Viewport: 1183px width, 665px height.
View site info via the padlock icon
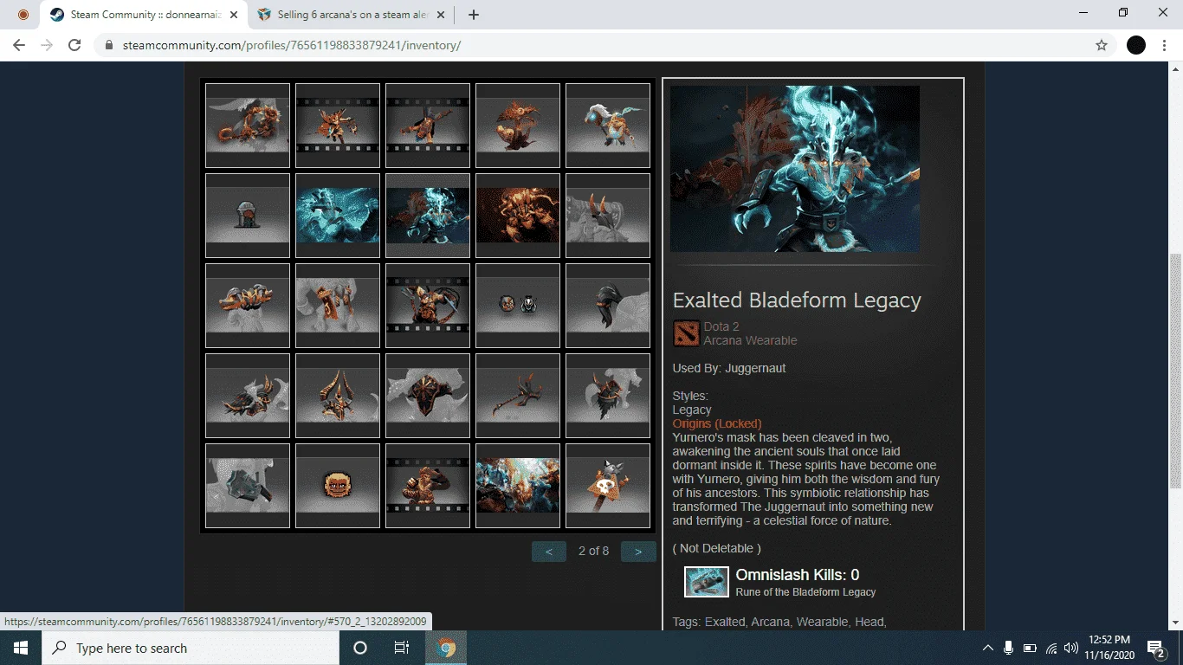coord(109,45)
